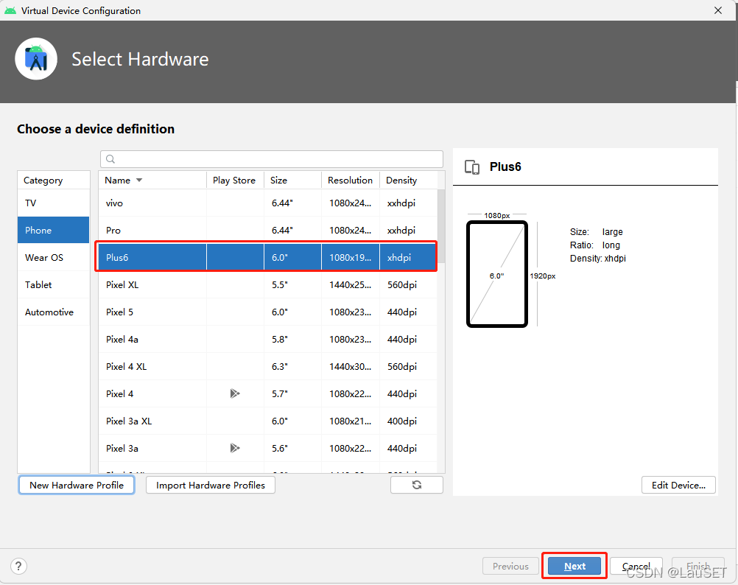Click the Finish button
The height and width of the screenshot is (585, 738).
coord(698,566)
